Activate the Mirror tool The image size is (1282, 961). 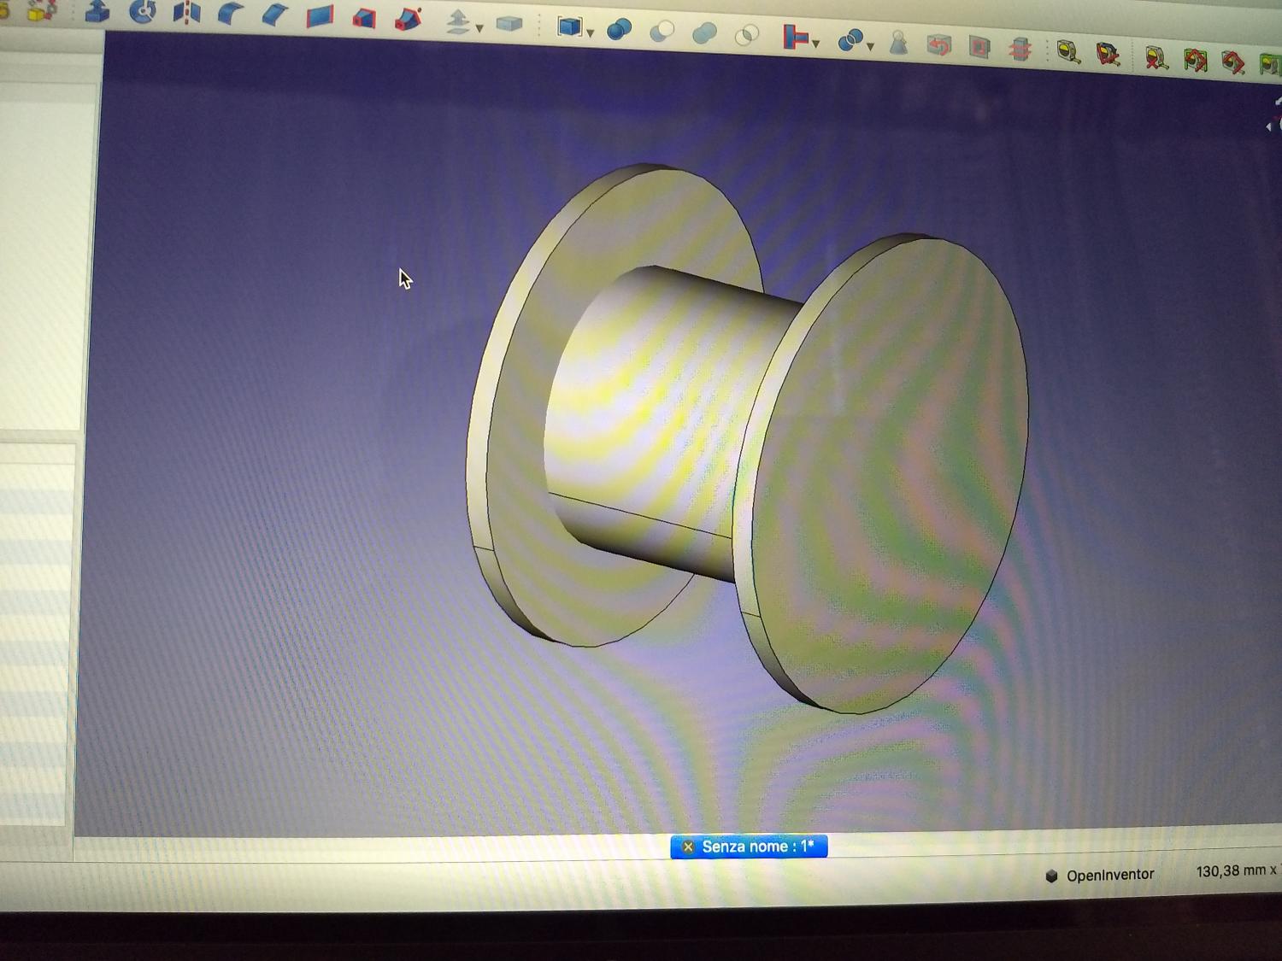(186, 14)
